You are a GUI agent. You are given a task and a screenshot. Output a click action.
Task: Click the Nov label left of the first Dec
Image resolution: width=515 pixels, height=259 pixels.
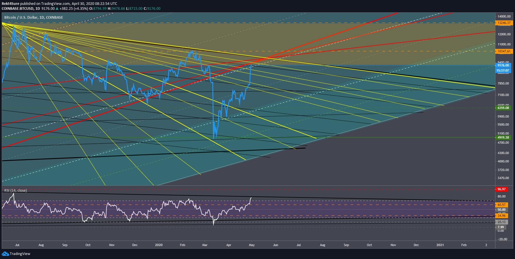pos(112,245)
